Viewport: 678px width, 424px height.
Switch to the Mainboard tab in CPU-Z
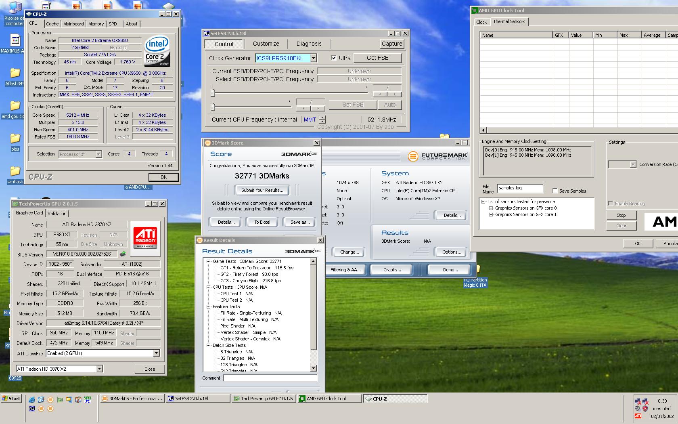73,24
